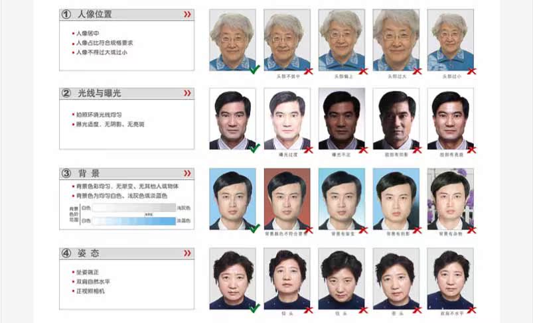Click the circled number ① icon
This screenshot has width=533, height=323.
point(66,15)
